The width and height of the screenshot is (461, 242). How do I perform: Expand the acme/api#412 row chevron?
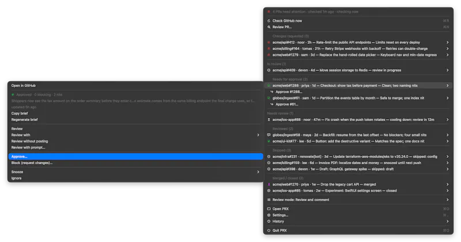tap(448, 42)
